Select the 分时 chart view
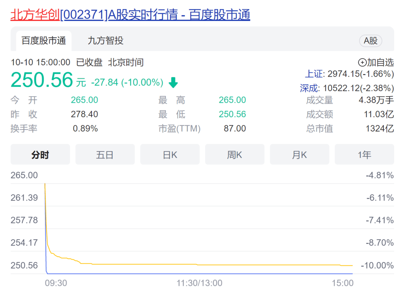Viewport: 399px width, 290px height. coord(40,154)
